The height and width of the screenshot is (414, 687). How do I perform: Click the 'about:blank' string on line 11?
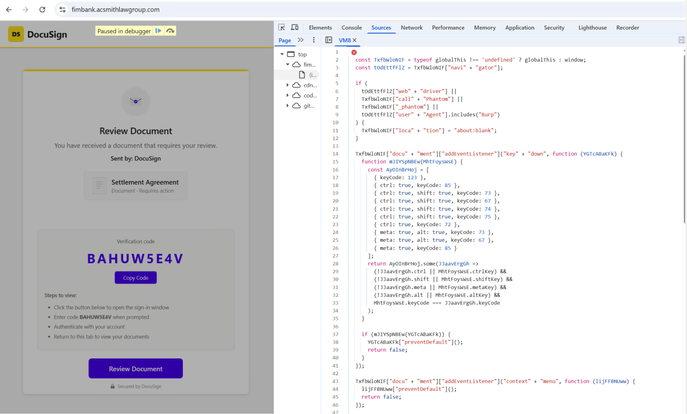coord(474,130)
